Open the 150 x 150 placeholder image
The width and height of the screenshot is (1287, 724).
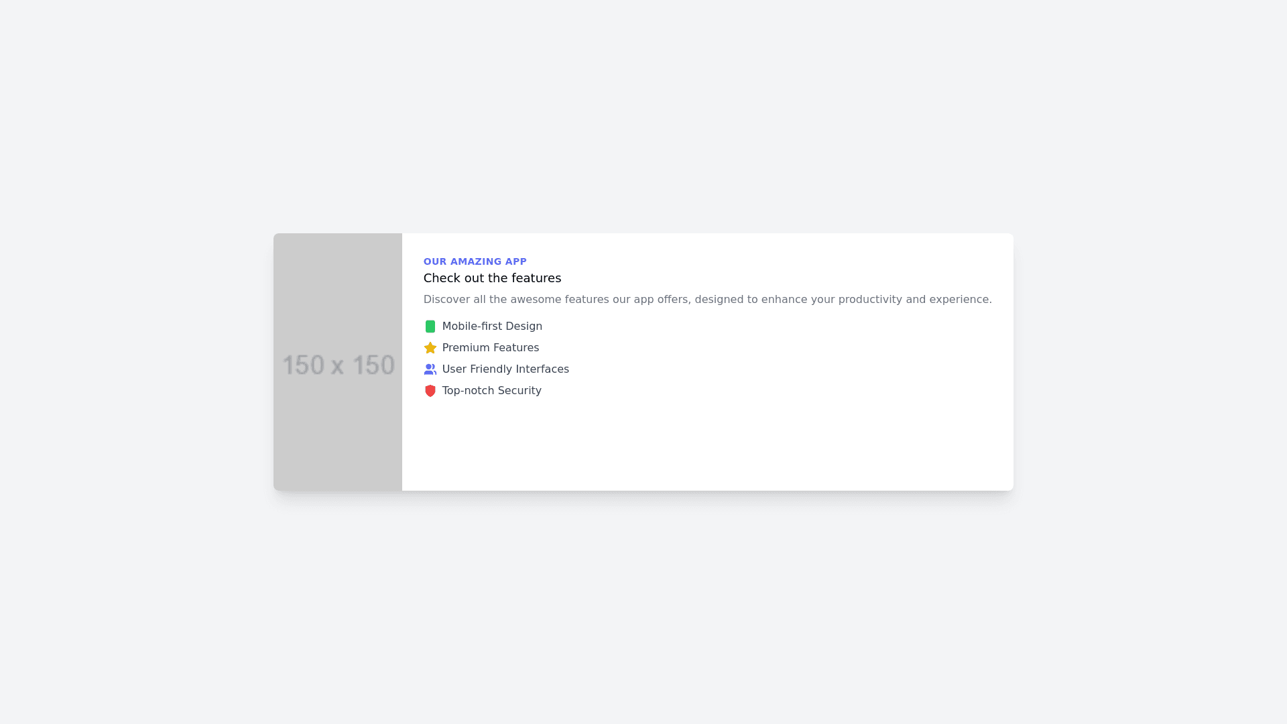tap(338, 362)
